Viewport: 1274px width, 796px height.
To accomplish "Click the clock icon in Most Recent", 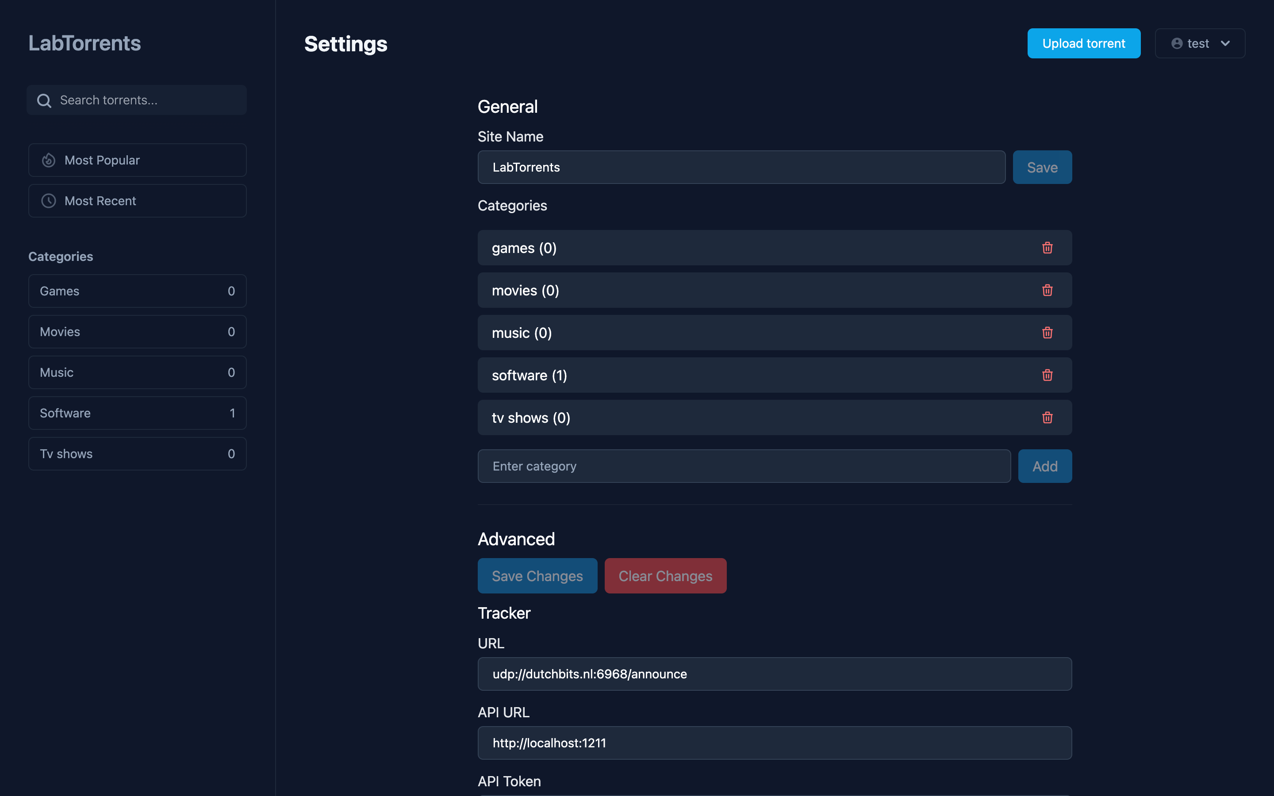I will tap(48, 201).
